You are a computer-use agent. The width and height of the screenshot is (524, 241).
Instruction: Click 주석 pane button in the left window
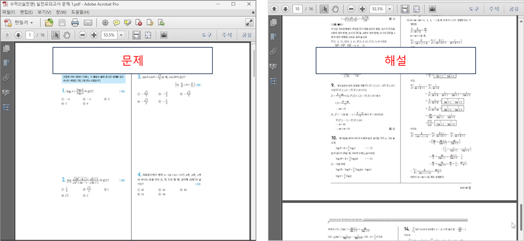227,35
